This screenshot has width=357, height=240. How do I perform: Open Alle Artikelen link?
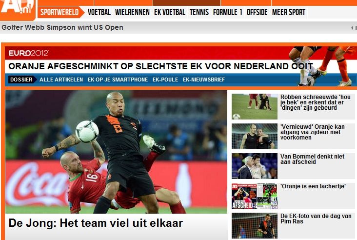tap(61, 80)
